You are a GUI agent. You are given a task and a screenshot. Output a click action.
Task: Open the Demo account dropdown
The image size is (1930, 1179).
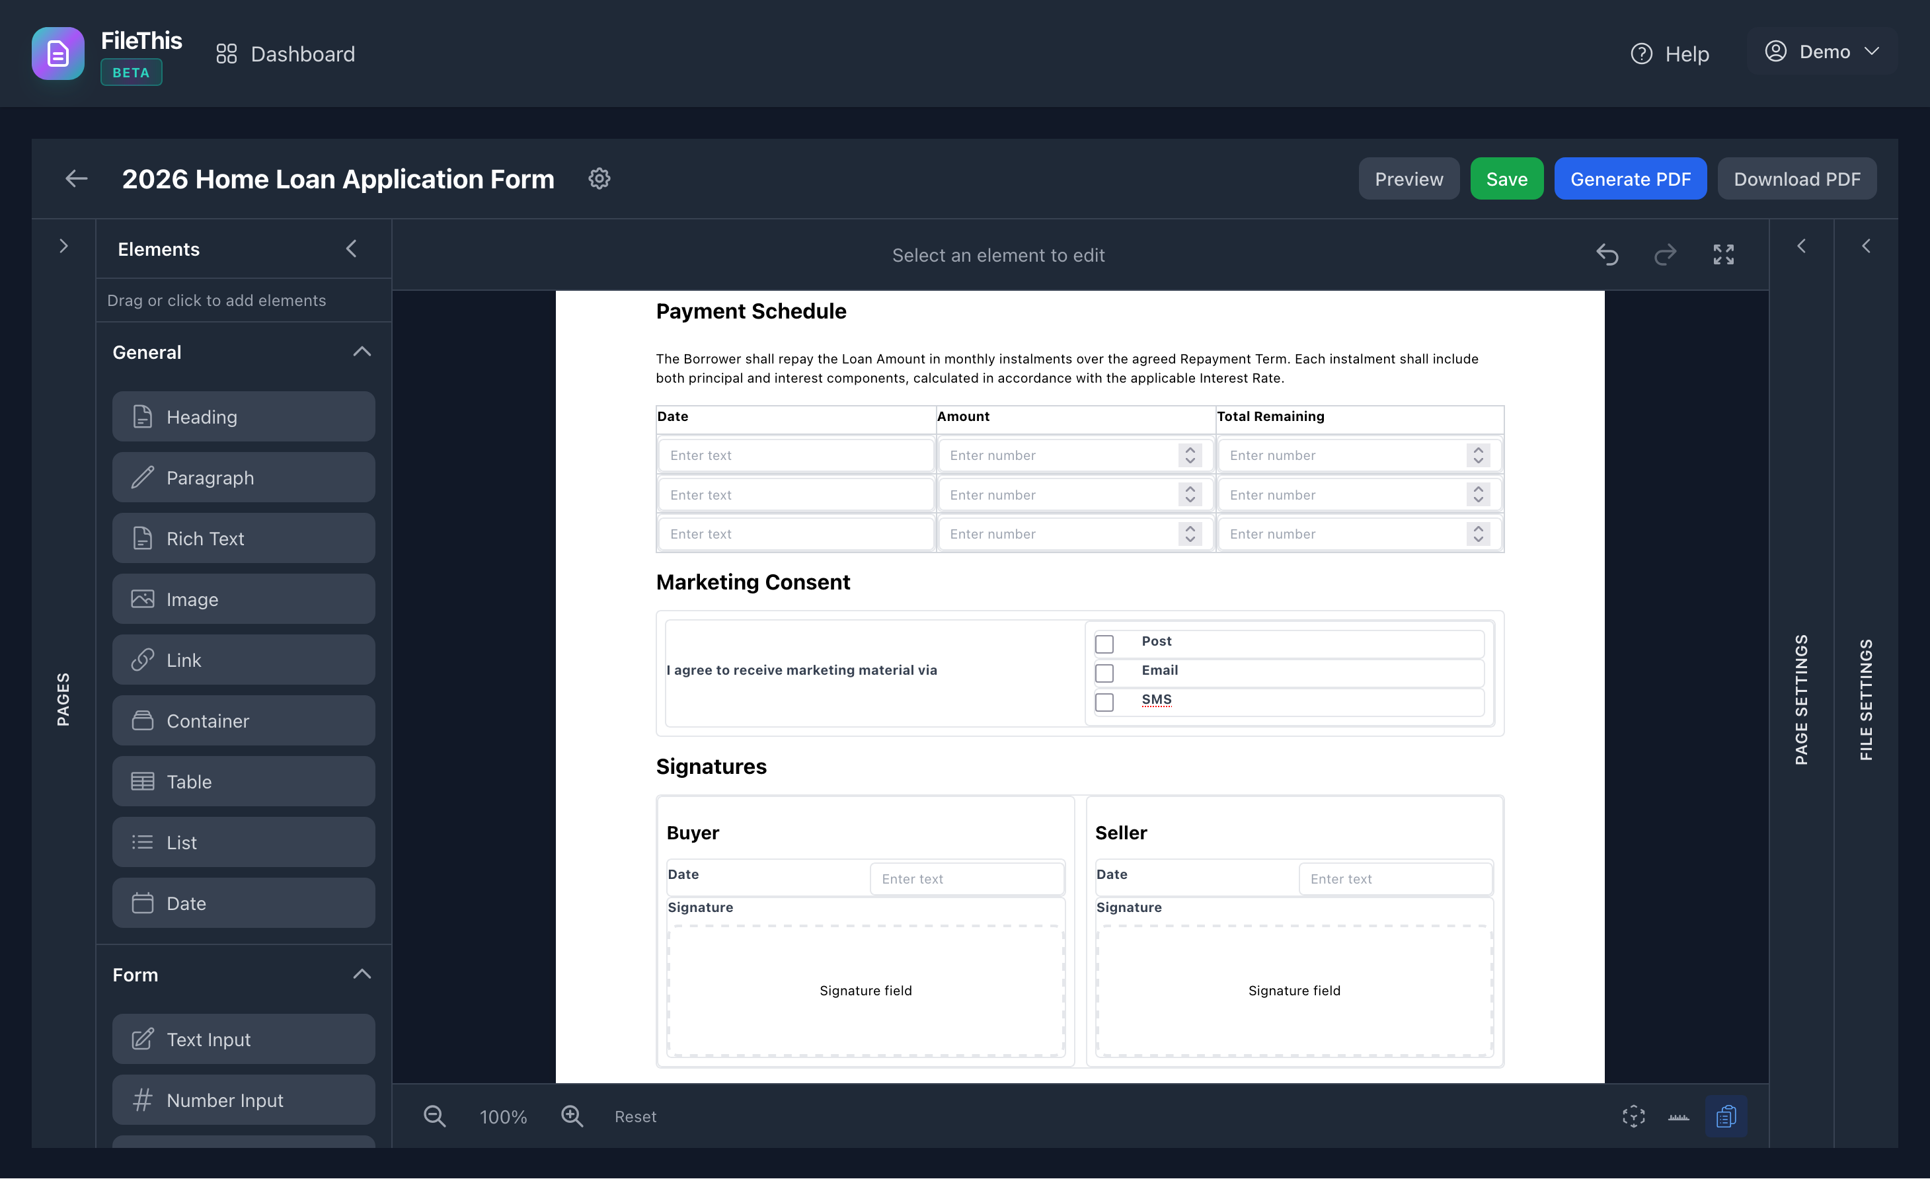(1825, 52)
